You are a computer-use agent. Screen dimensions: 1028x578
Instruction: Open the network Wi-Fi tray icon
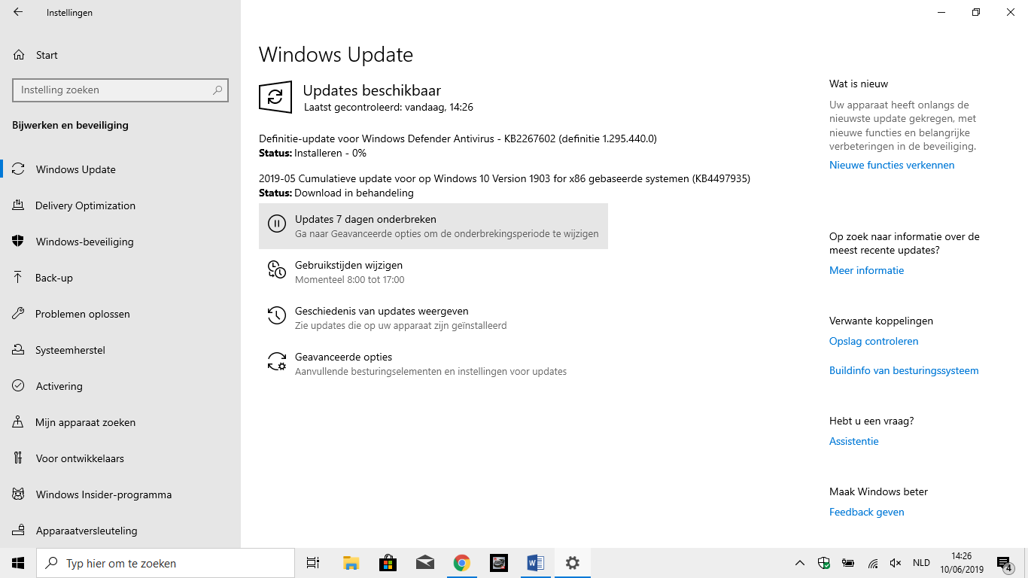click(x=872, y=563)
